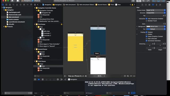Toggle Clears Graphics Context checkbox

(x=146, y=36)
